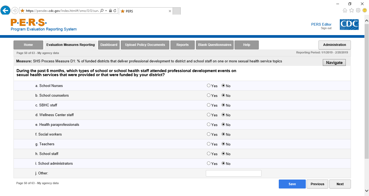Click the Other text input field
This screenshot has height=196, width=369.
[233, 173]
